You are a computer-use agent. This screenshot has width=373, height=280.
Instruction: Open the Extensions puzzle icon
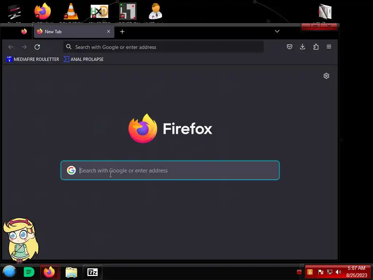pos(316,47)
